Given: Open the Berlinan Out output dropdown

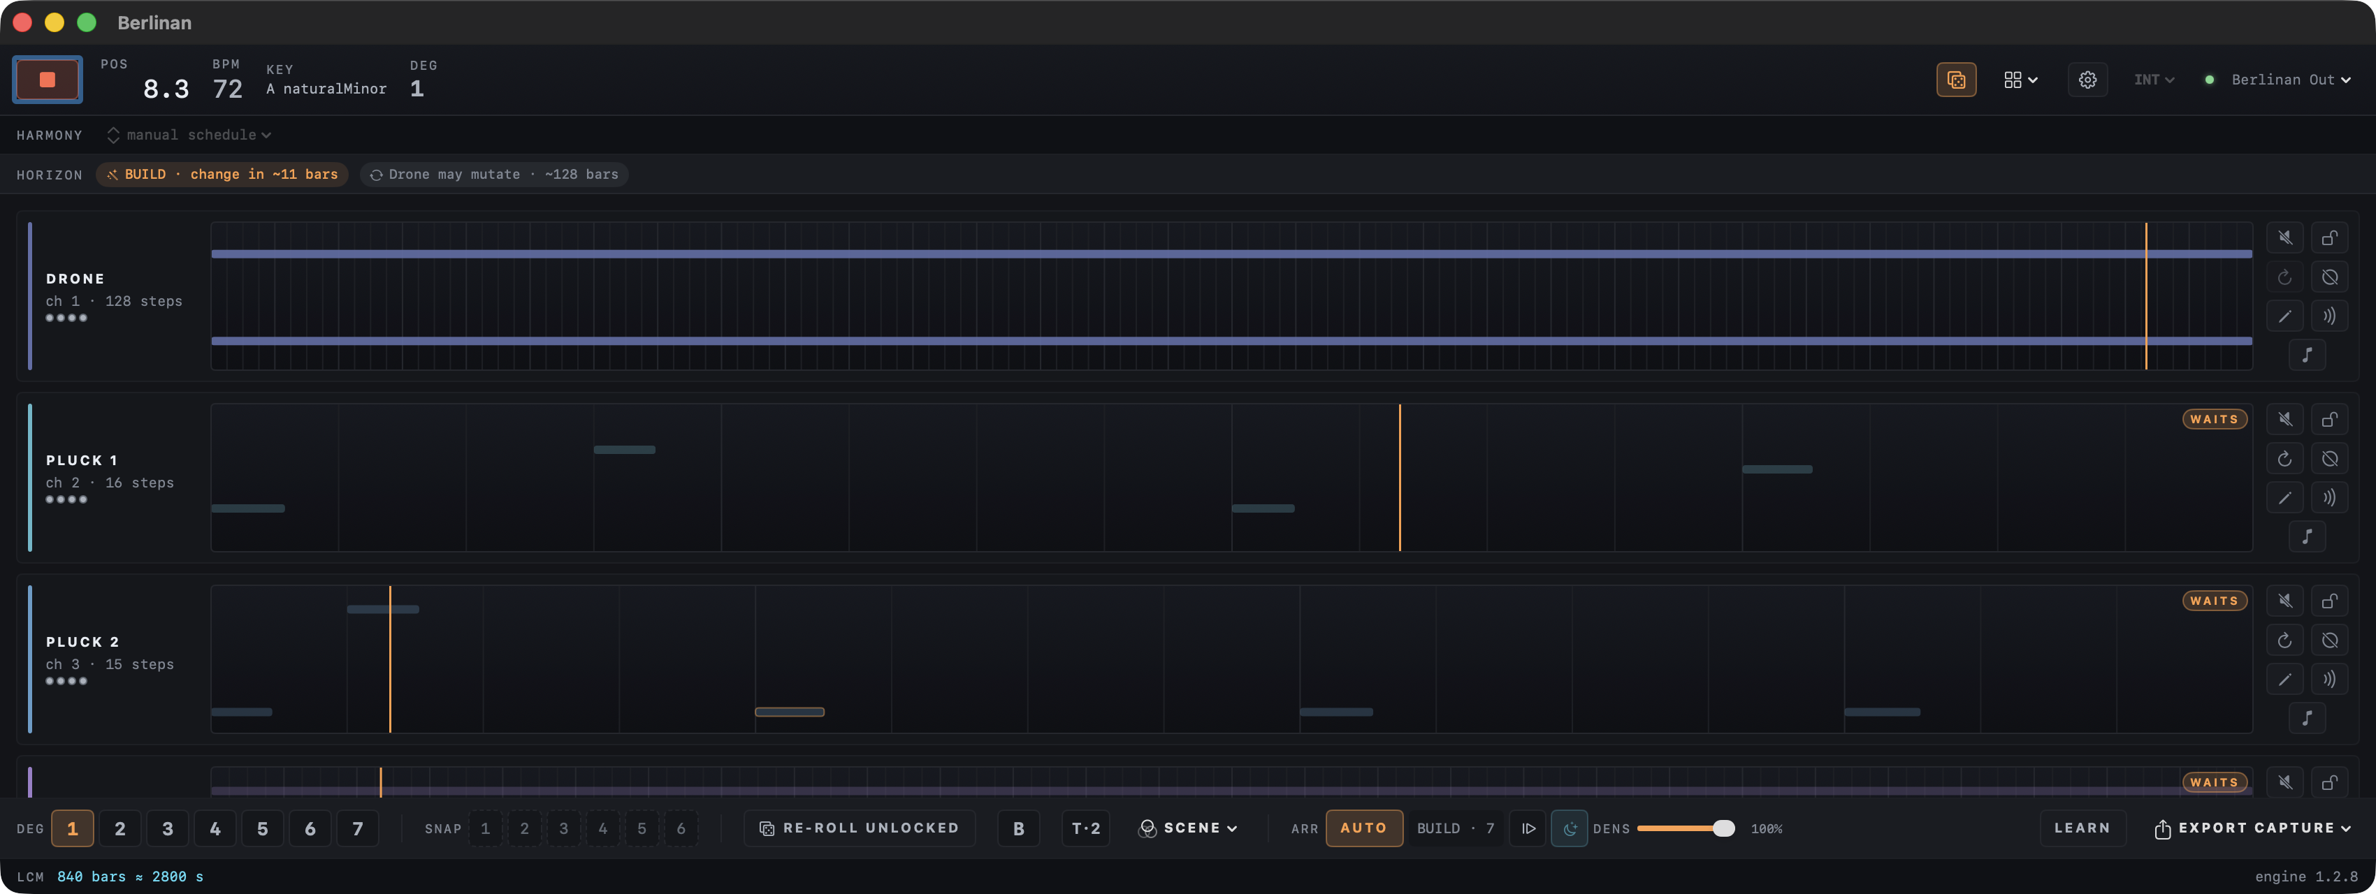Looking at the screenshot, I should [2290, 80].
